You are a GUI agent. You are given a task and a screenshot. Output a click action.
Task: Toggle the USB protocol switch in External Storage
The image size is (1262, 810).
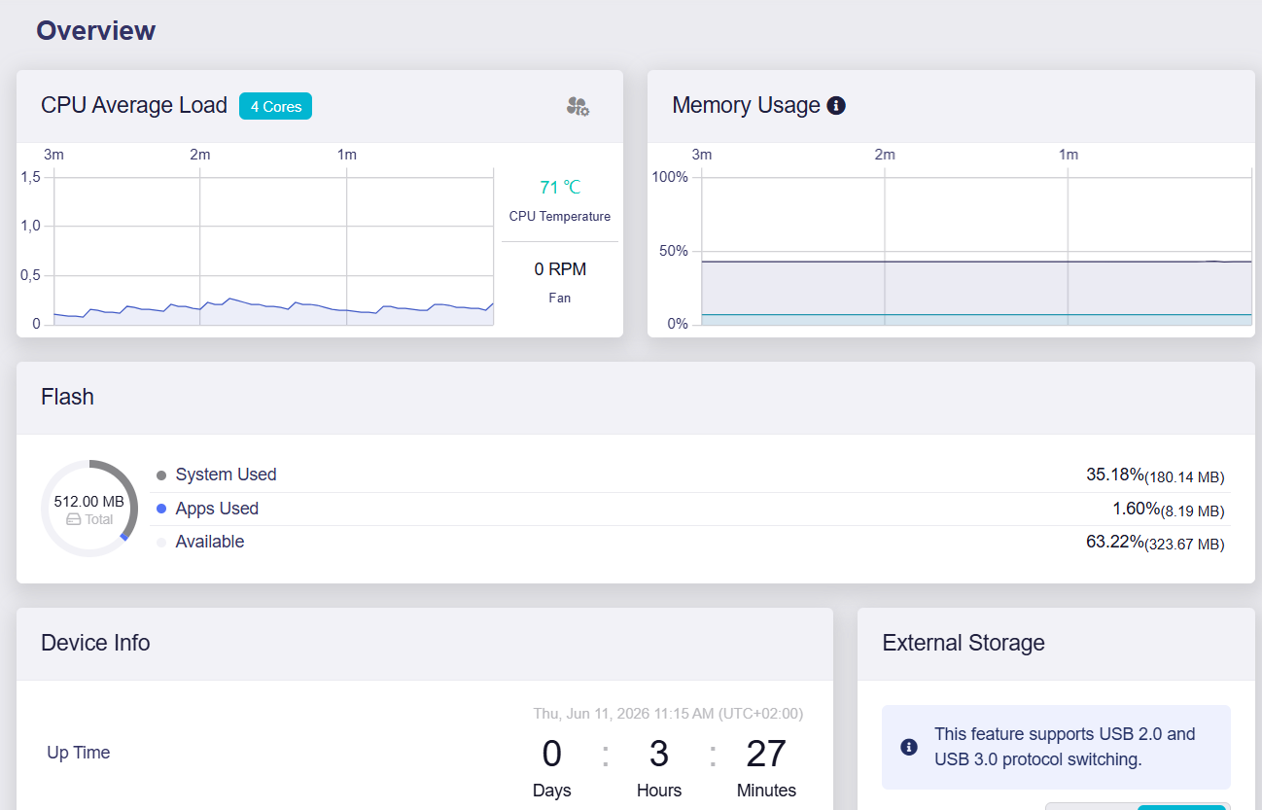[1138, 806]
